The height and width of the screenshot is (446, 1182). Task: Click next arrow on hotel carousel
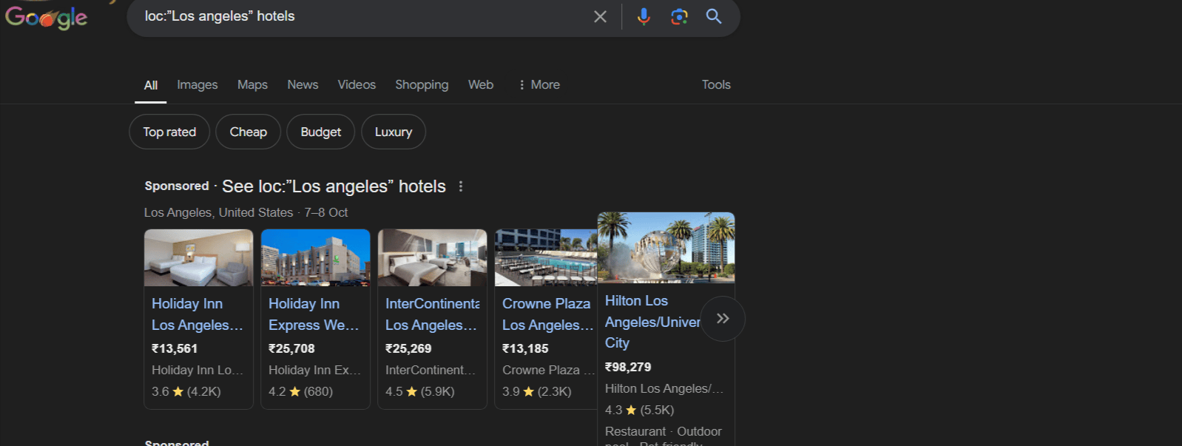[723, 319]
